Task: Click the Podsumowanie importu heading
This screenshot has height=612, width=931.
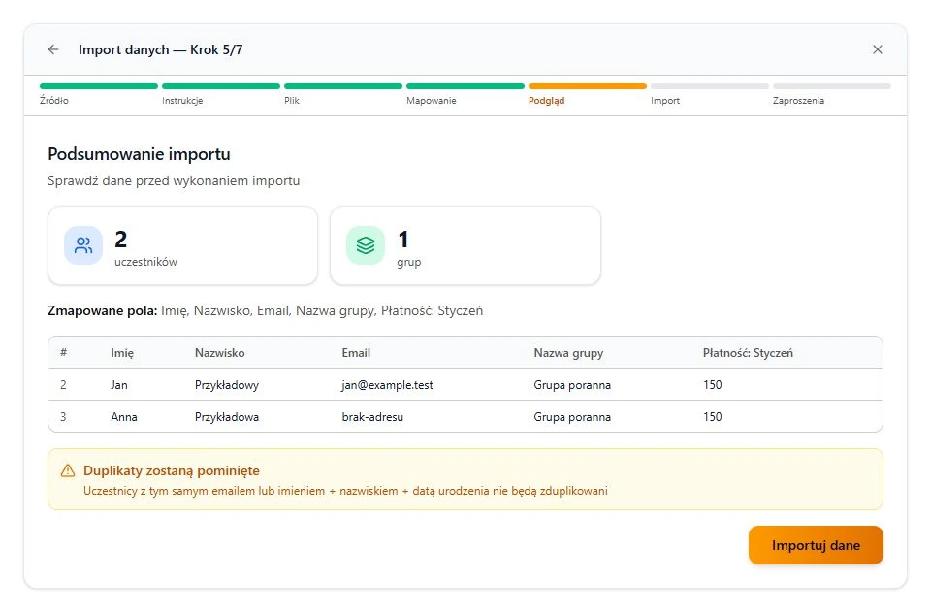Action: tap(139, 154)
